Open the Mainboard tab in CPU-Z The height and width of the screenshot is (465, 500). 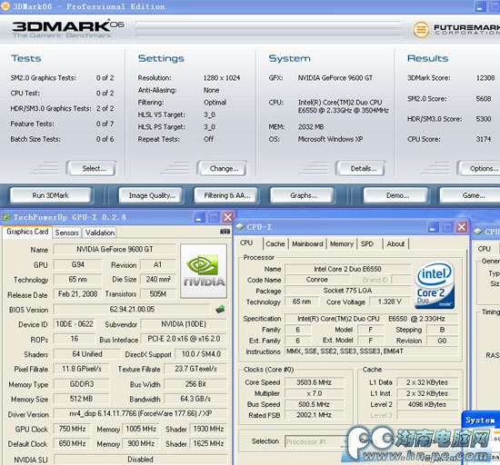pyautogui.click(x=307, y=244)
